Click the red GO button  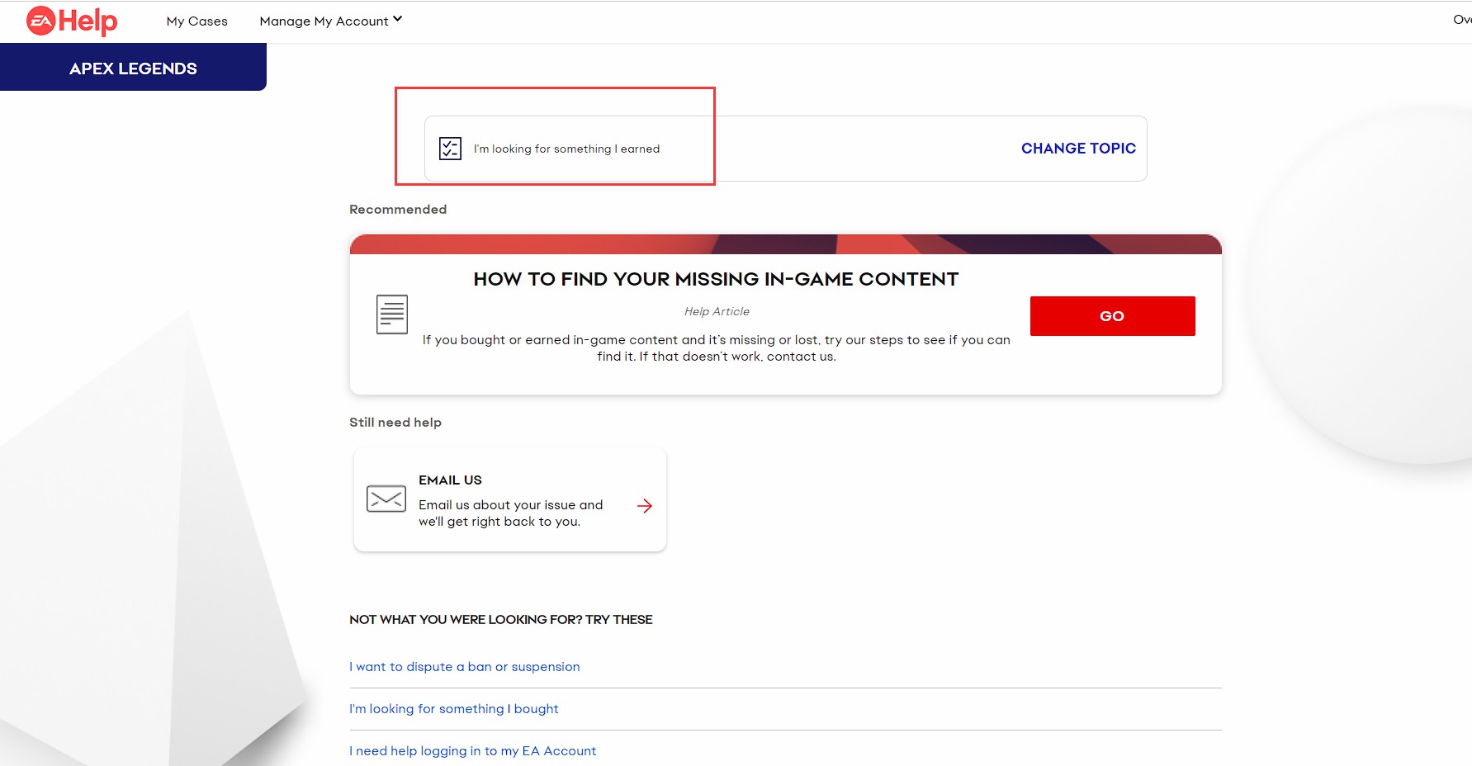tap(1112, 316)
